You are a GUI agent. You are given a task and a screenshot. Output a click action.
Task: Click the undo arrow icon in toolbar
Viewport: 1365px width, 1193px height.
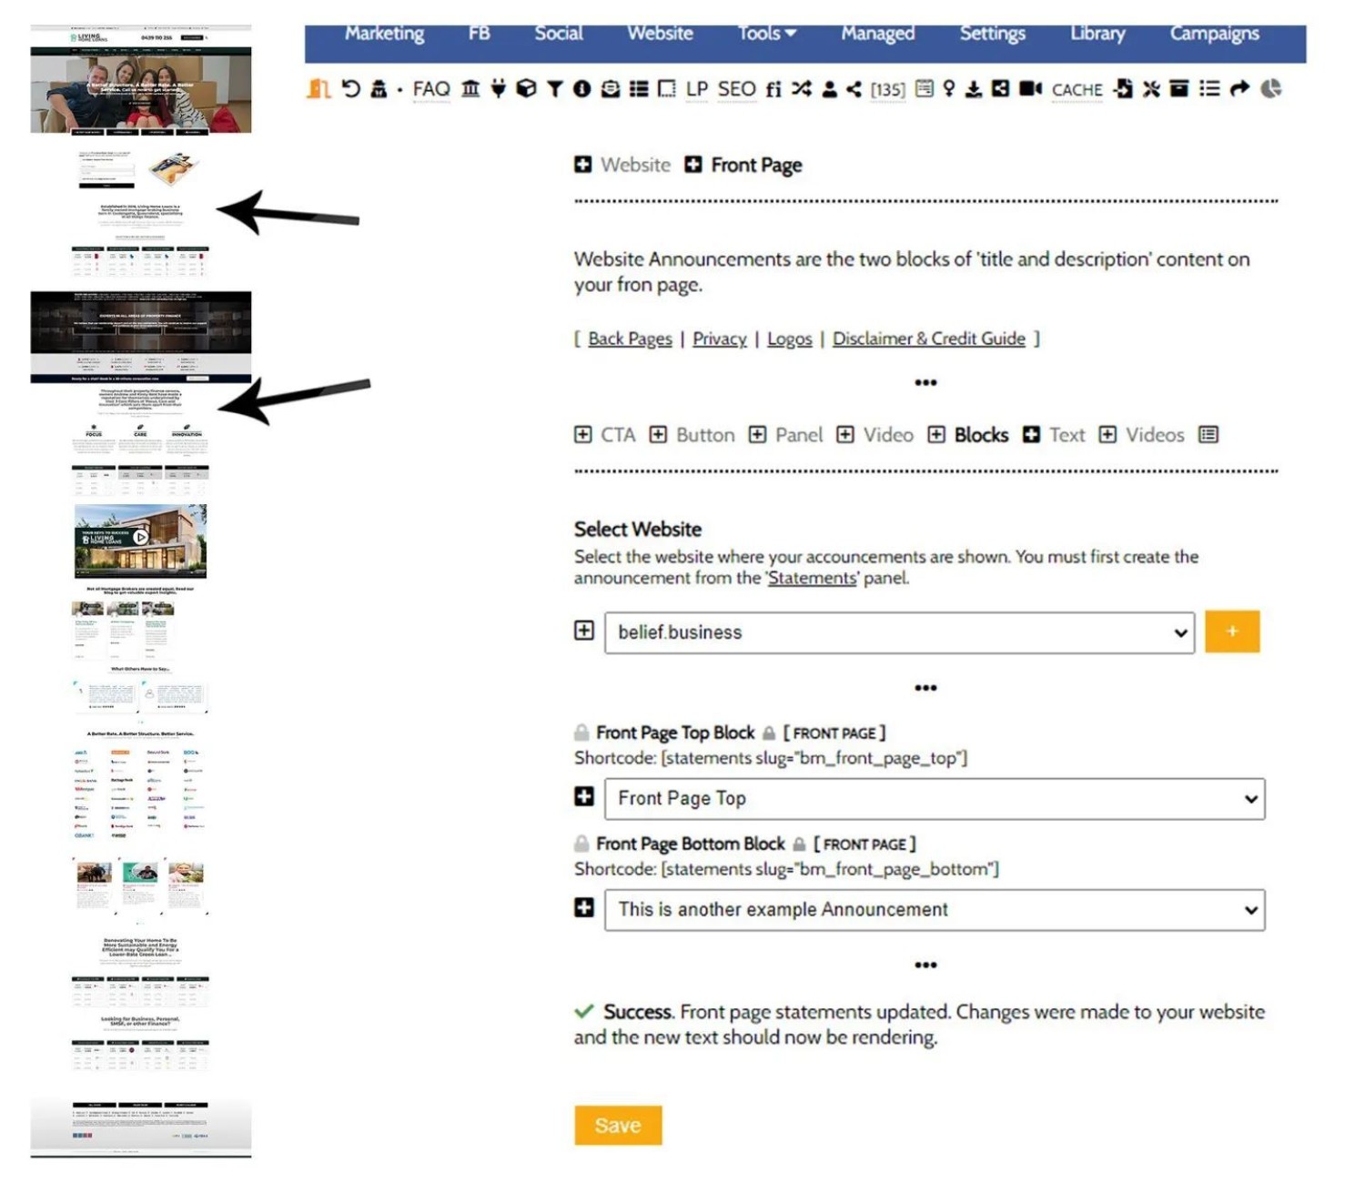350,88
